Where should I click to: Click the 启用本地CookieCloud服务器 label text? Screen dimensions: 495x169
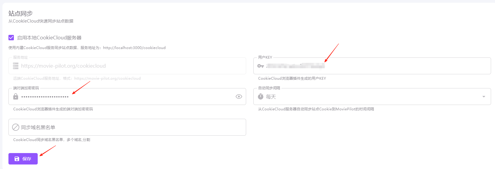coord(49,38)
